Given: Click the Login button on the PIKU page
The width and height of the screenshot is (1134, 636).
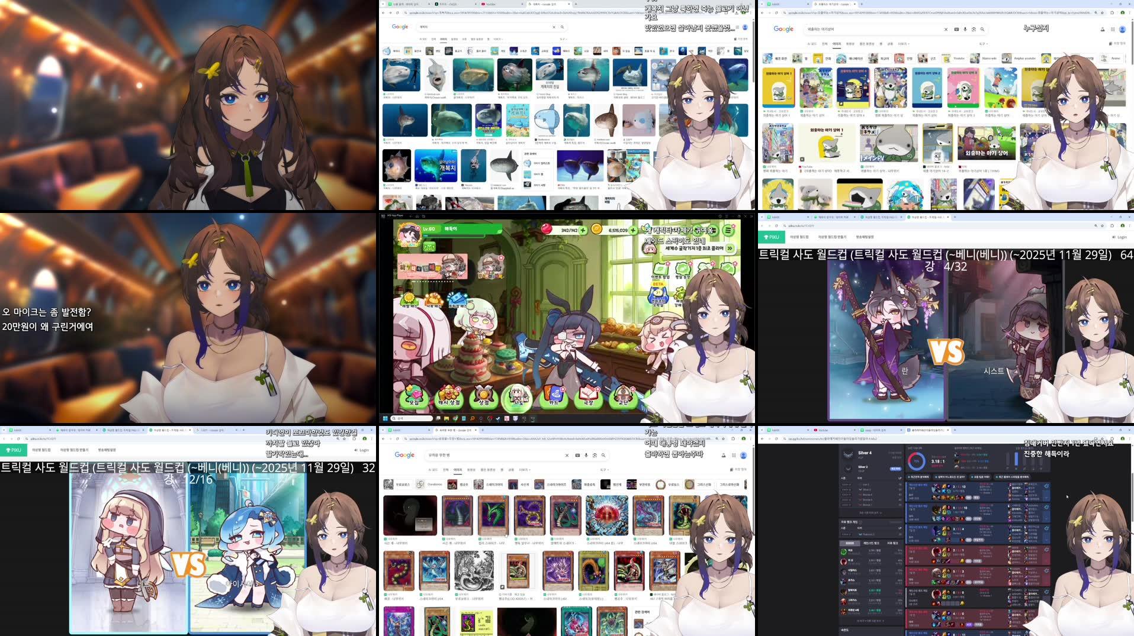Looking at the screenshot, I should pos(1120,237).
